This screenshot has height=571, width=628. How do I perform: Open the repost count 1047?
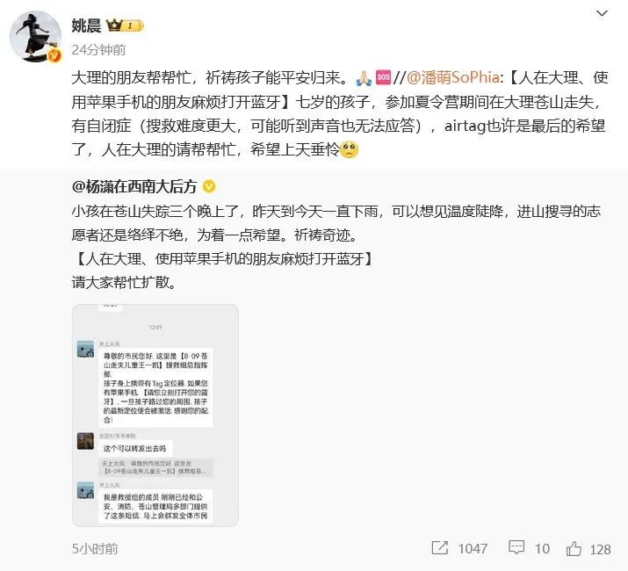pyautogui.click(x=473, y=548)
